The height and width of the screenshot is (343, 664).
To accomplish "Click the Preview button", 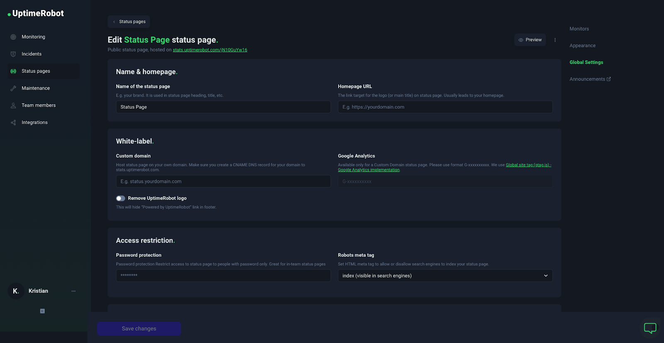I will (x=530, y=40).
